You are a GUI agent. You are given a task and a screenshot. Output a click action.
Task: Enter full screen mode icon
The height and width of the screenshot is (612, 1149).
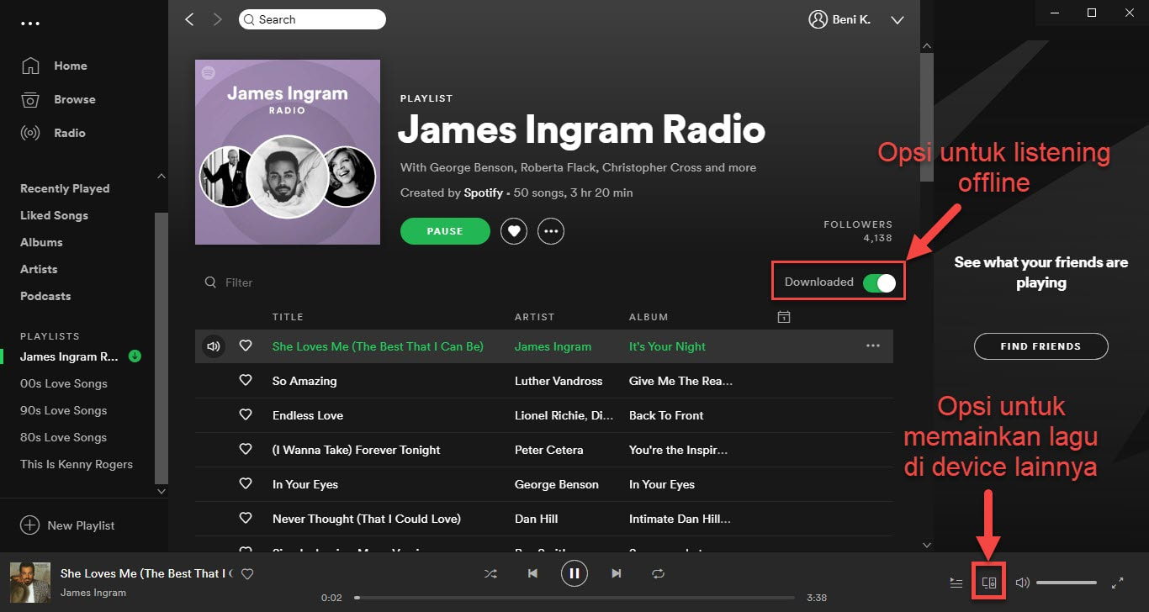coord(1118,582)
